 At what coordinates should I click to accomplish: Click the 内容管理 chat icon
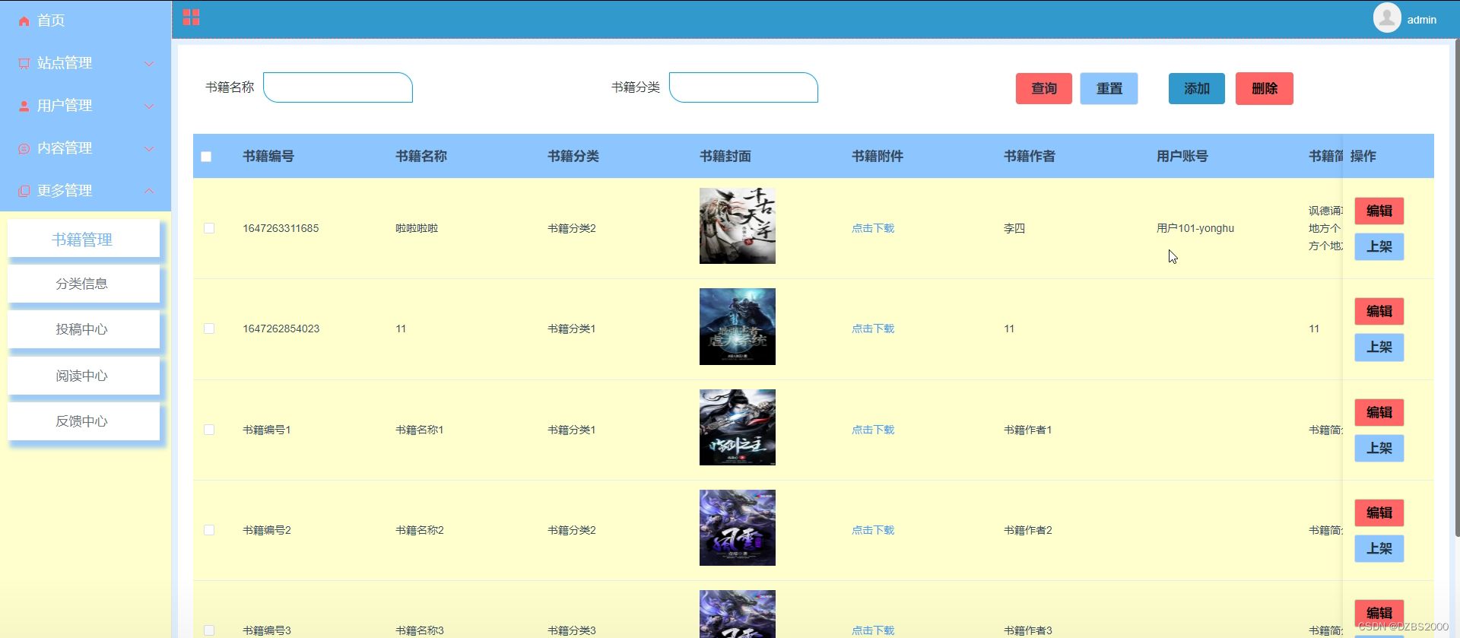click(24, 149)
